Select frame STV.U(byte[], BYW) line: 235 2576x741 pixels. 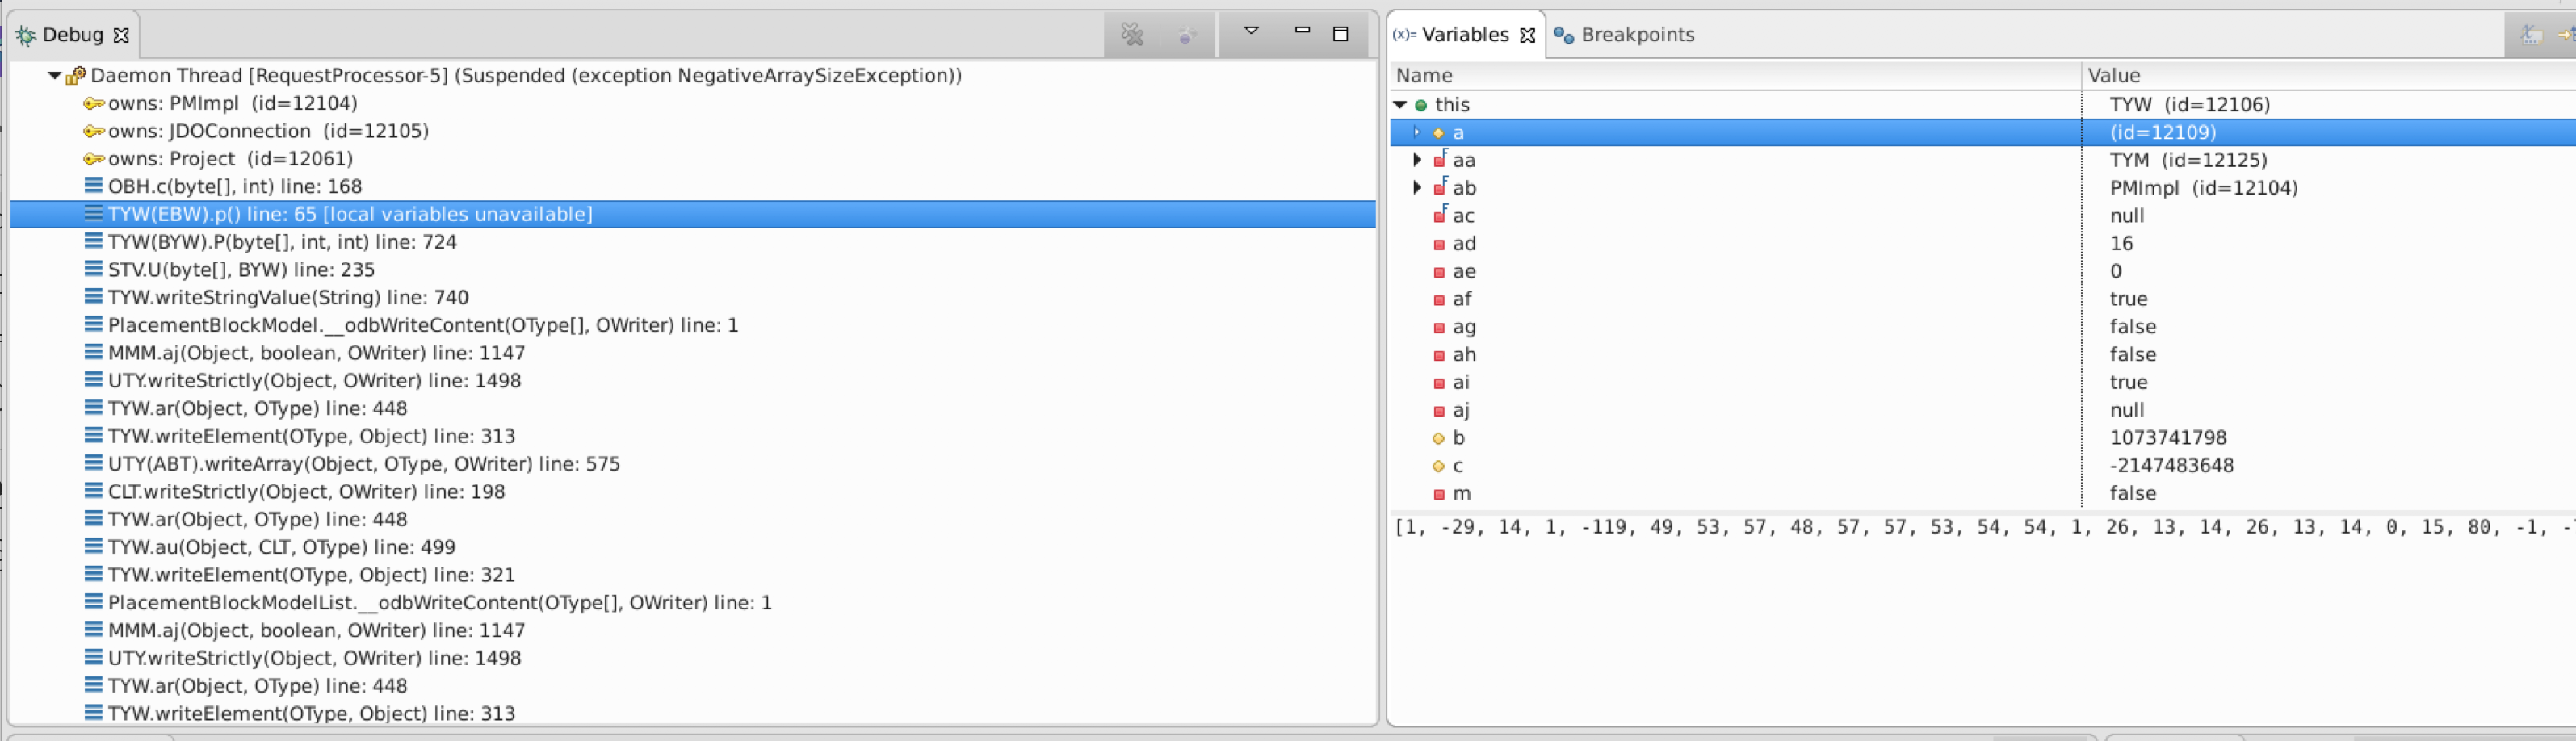tap(241, 270)
